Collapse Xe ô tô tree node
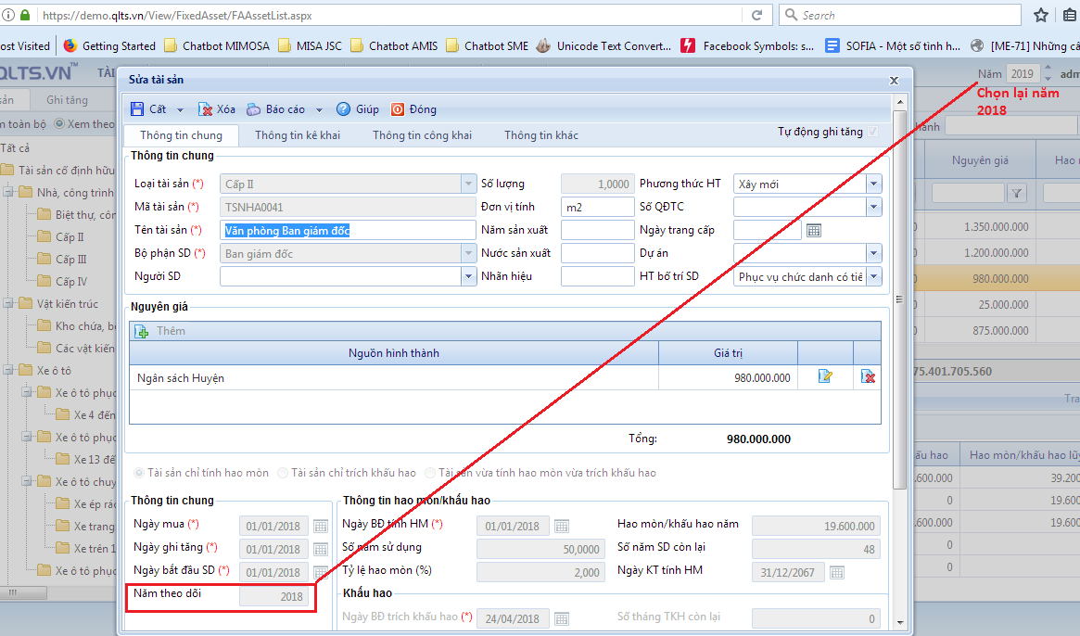This screenshot has width=1080, height=636. coord(8,370)
